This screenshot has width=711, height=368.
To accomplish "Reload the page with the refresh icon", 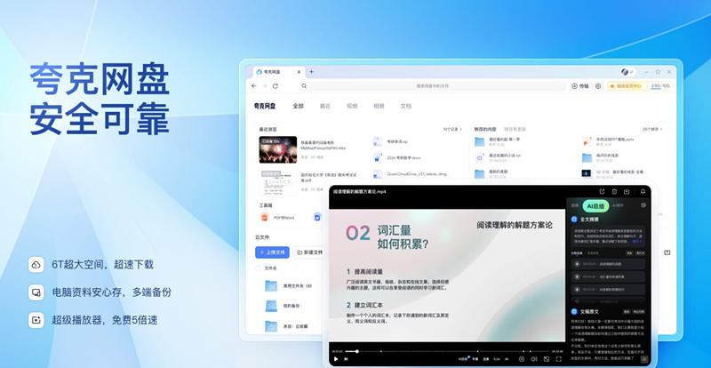I will coord(276,85).
